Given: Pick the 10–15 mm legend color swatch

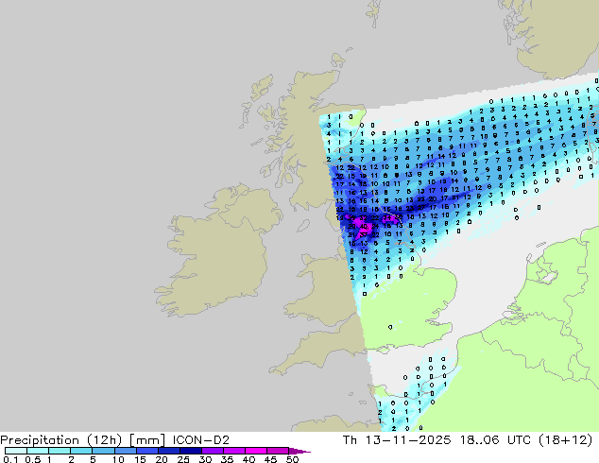Looking at the screenshot, I should 125,451.
